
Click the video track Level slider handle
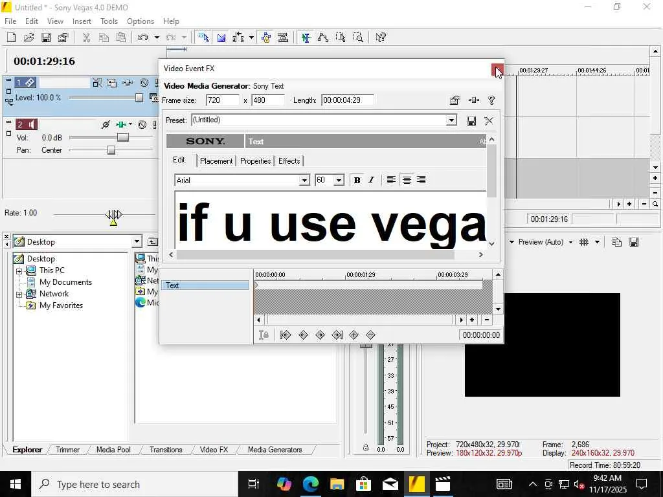coord(139,98)
